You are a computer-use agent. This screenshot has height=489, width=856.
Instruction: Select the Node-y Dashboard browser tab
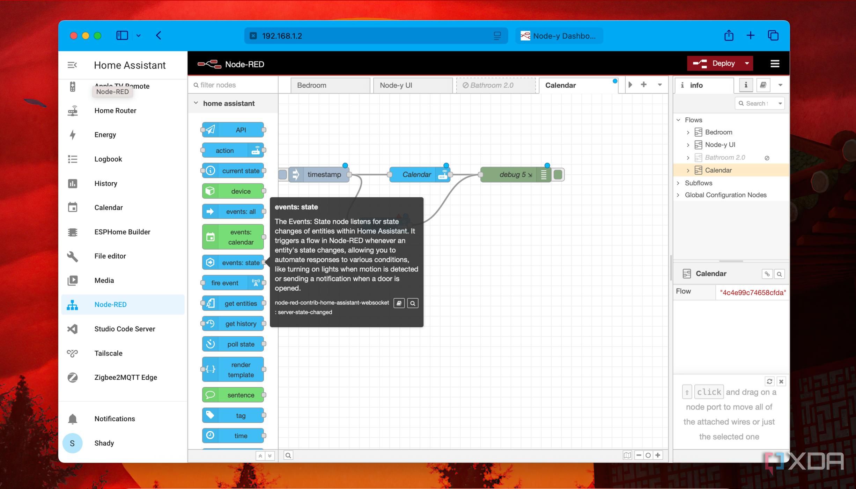point(559,36)
